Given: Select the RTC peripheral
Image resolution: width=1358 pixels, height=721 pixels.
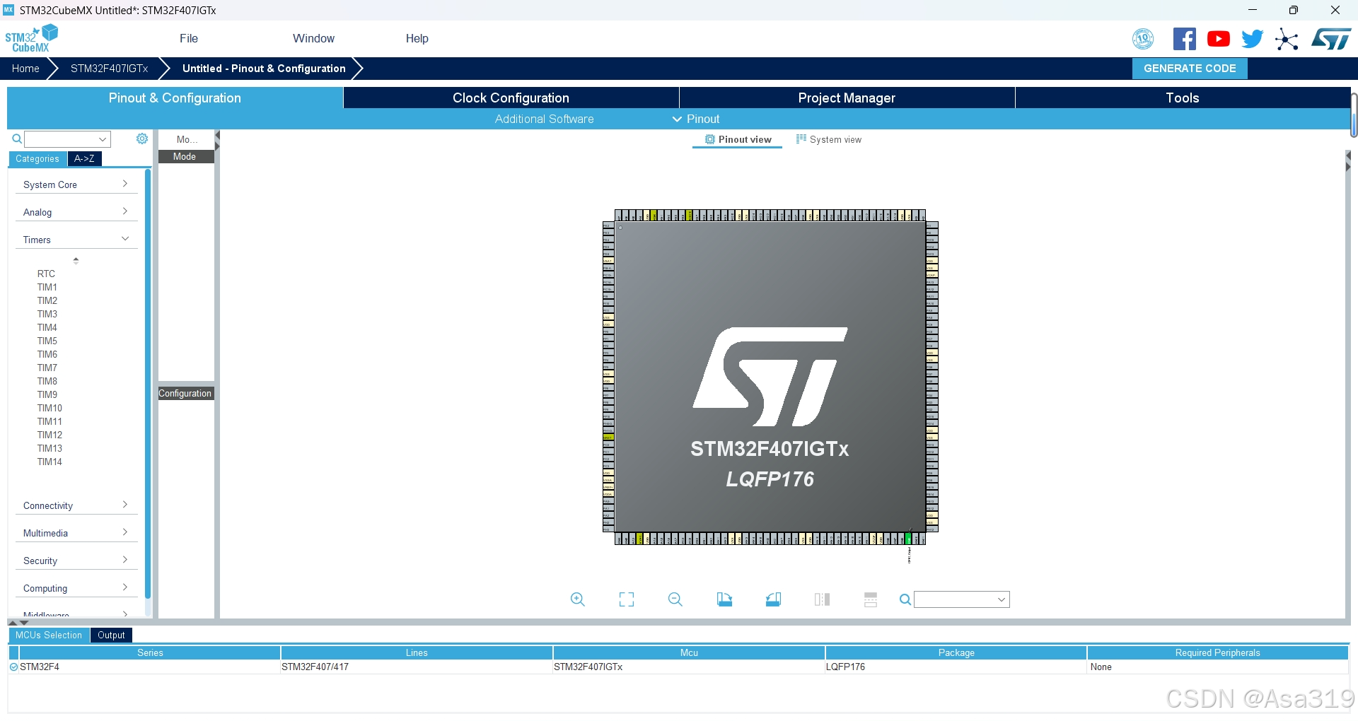Looking at the screenshot, I should click(x=46, y=274).
